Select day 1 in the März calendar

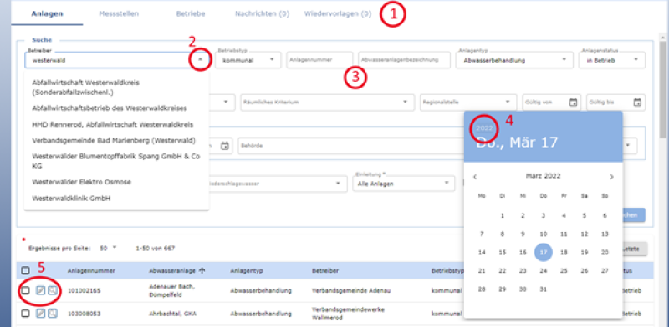(x=503, y=215)
